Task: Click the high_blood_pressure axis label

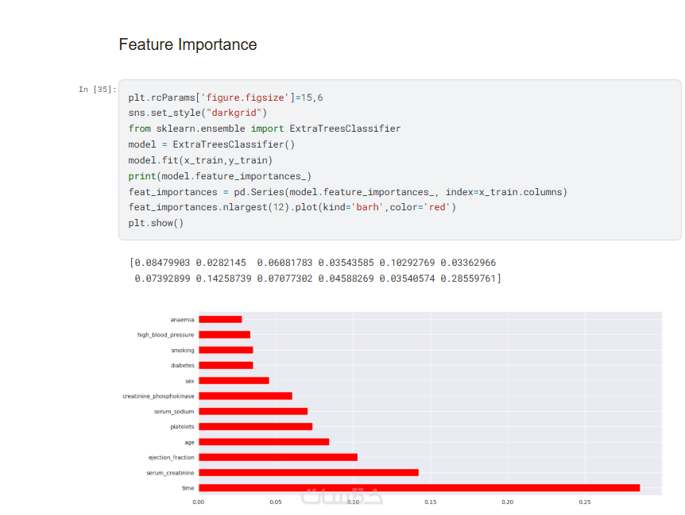Action: [x=165, y=335]
